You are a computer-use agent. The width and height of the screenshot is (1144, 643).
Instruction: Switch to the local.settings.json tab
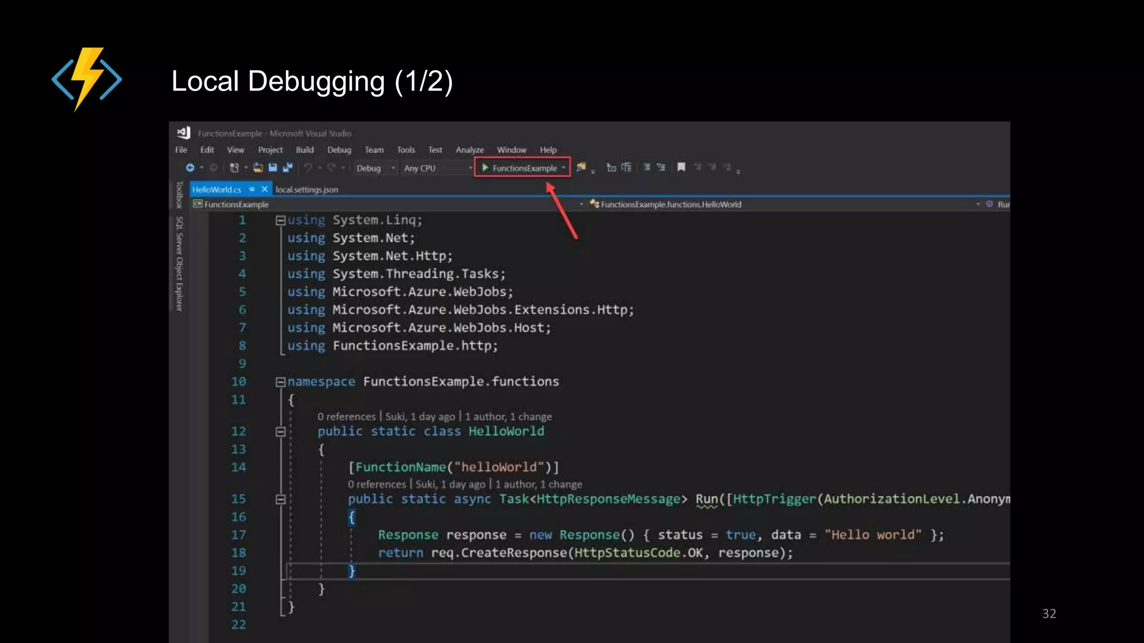[307, 189]
